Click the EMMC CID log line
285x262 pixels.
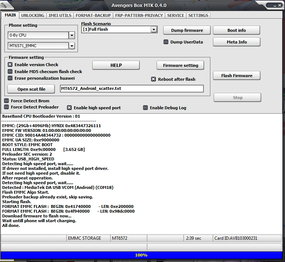(56, 135)
